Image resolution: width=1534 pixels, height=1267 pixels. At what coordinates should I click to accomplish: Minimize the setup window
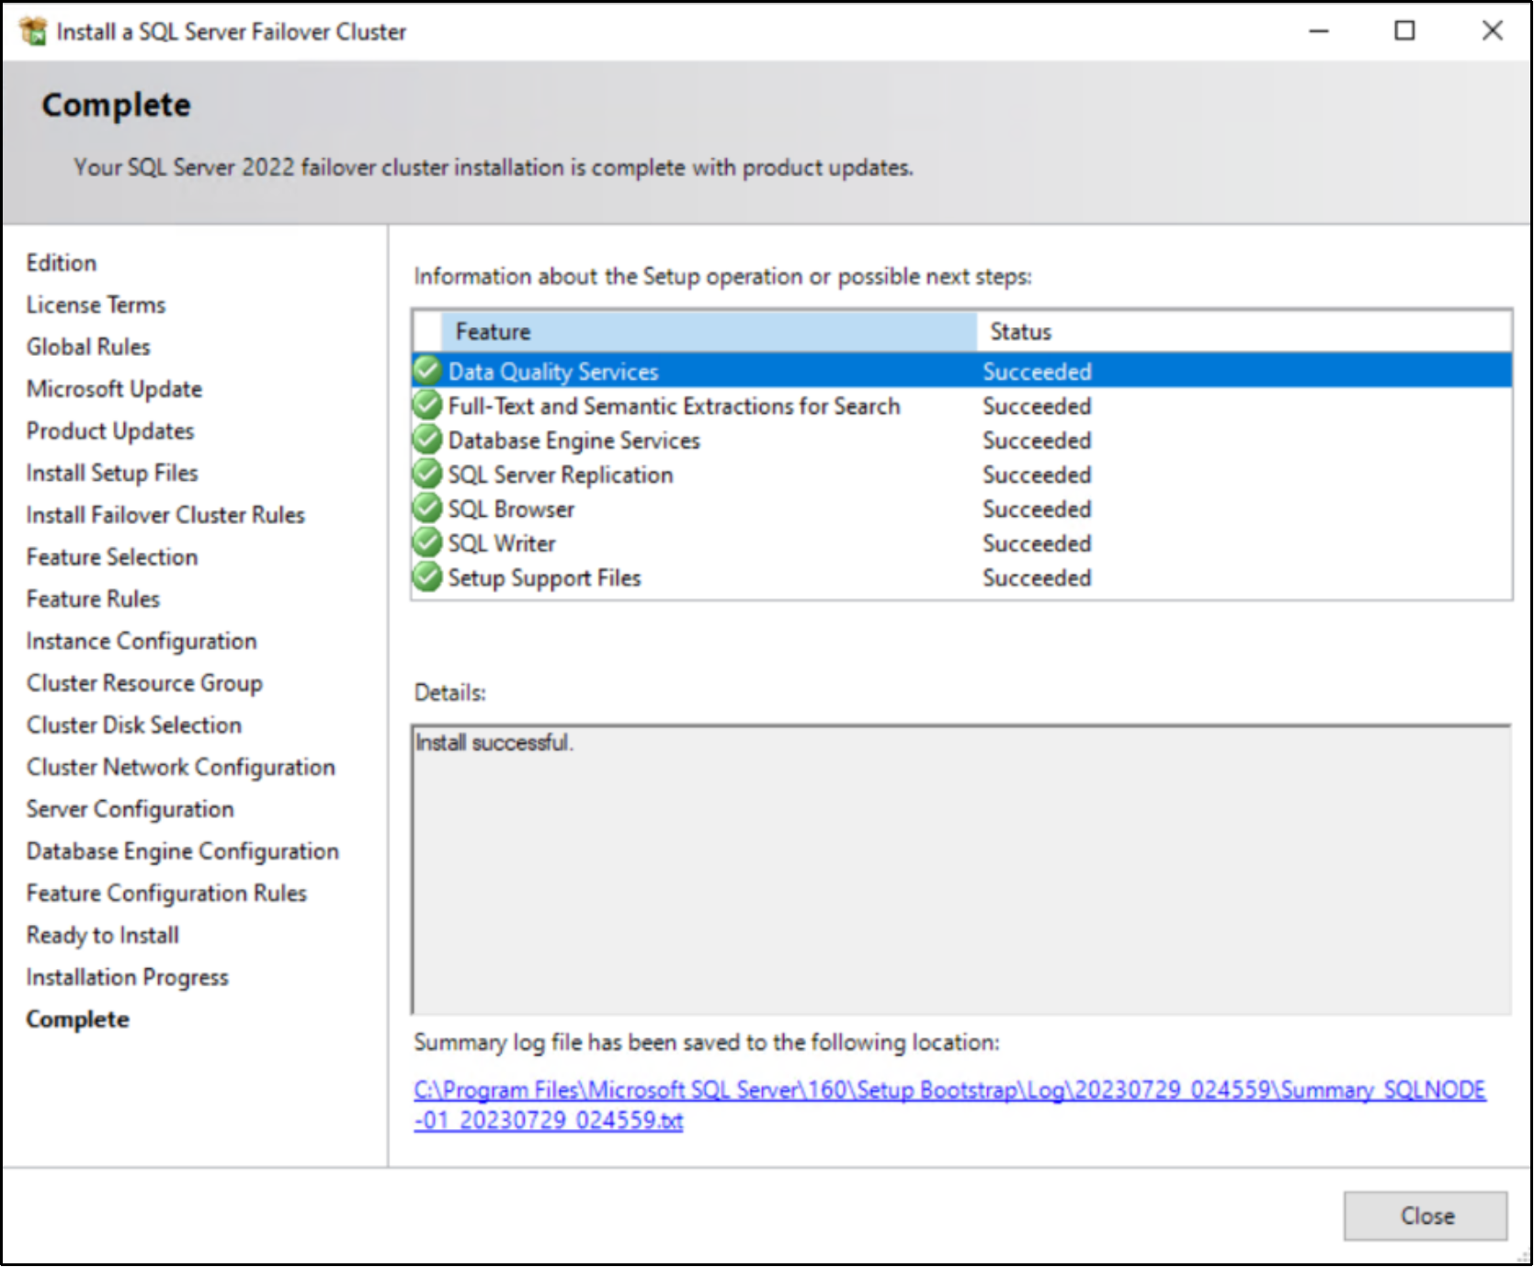coord(1319,31)
